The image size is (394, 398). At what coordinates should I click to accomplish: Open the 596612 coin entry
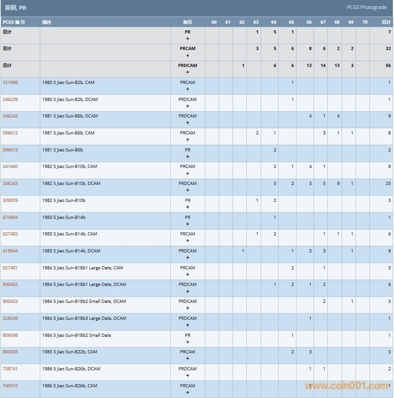(10, 133)
